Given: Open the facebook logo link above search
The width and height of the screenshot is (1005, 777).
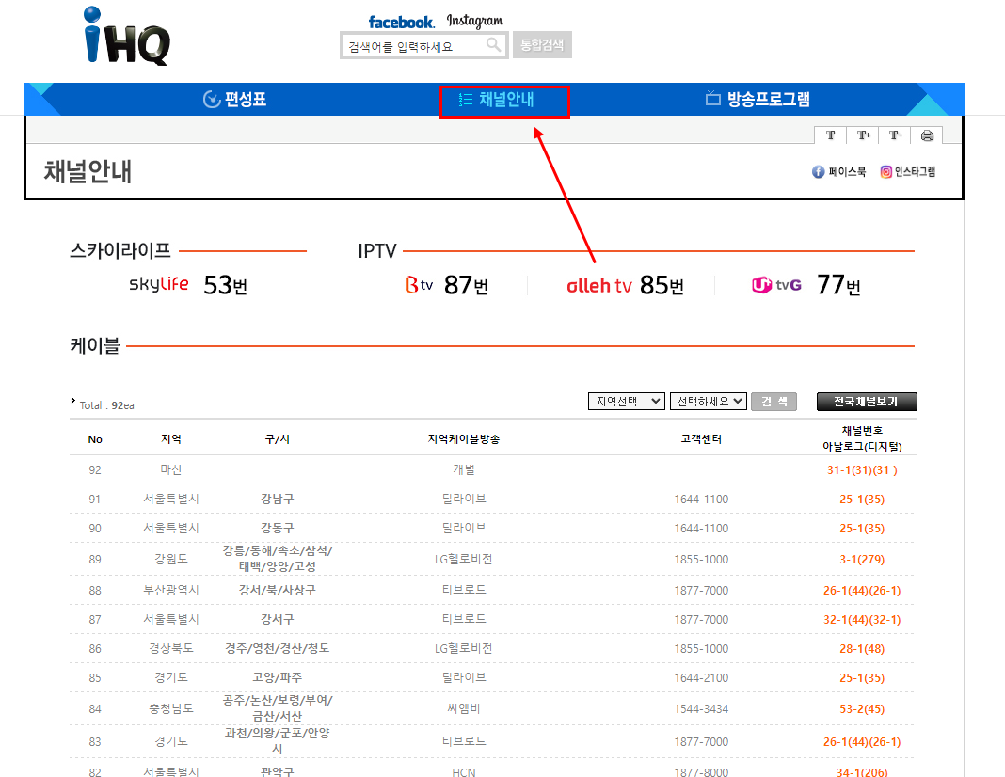Looking at the screenshot, I should [401, 22].
